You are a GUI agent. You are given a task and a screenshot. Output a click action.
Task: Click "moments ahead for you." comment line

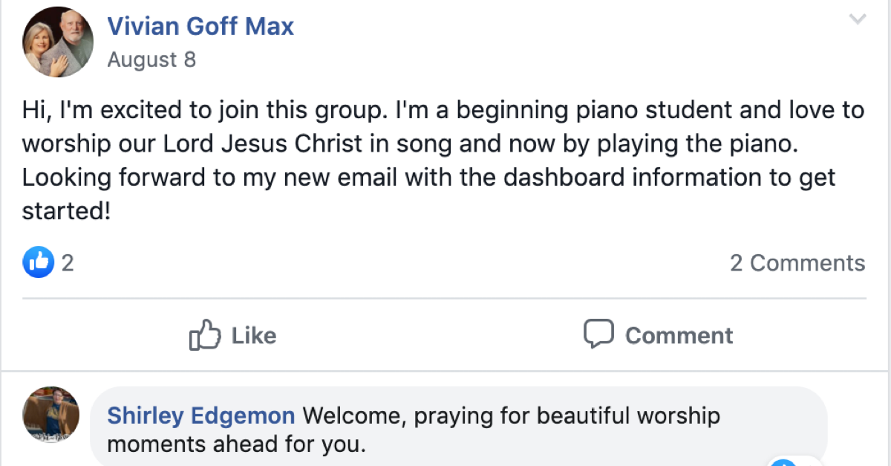click(x=237, y=445)
